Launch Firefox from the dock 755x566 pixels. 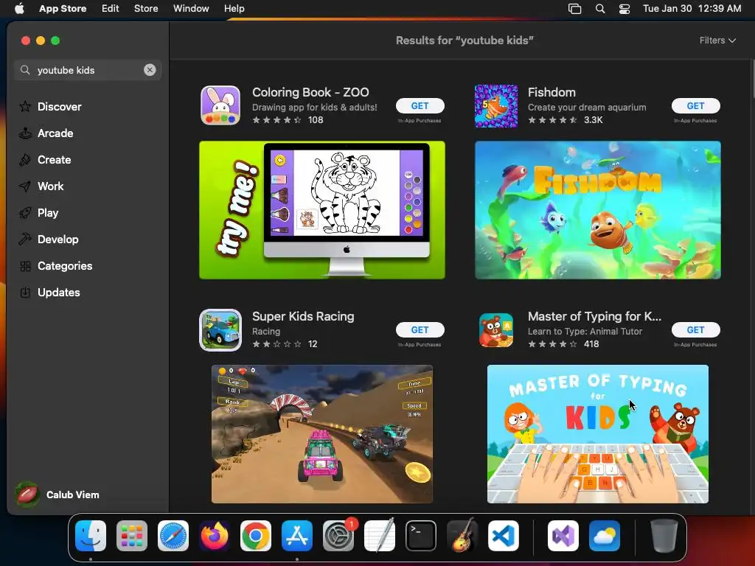click(215, 536)
